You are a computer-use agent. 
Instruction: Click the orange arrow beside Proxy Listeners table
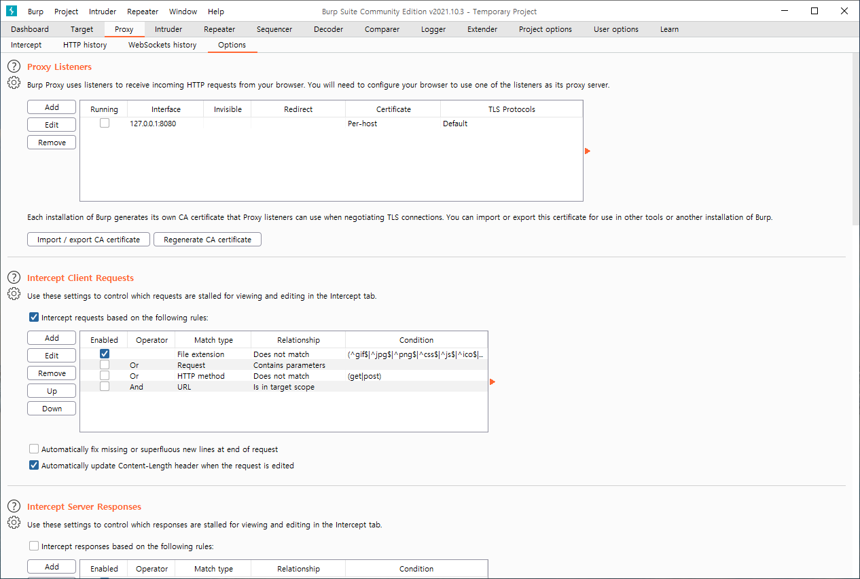click(x=588, y=151)
